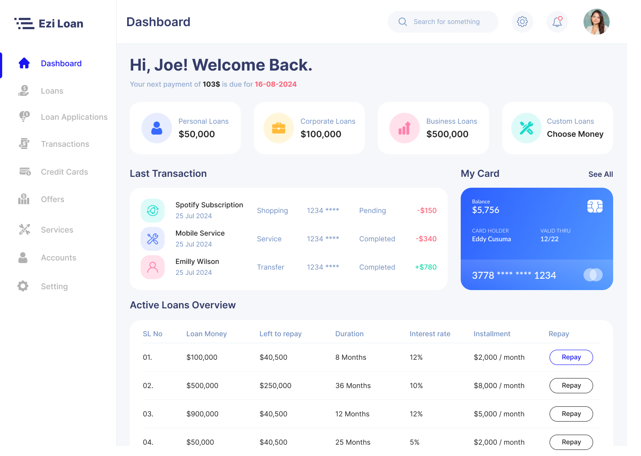Select the Personal Loans card
Image resolution: width=641 pixels, height=456 pixels.
(185, 128)
